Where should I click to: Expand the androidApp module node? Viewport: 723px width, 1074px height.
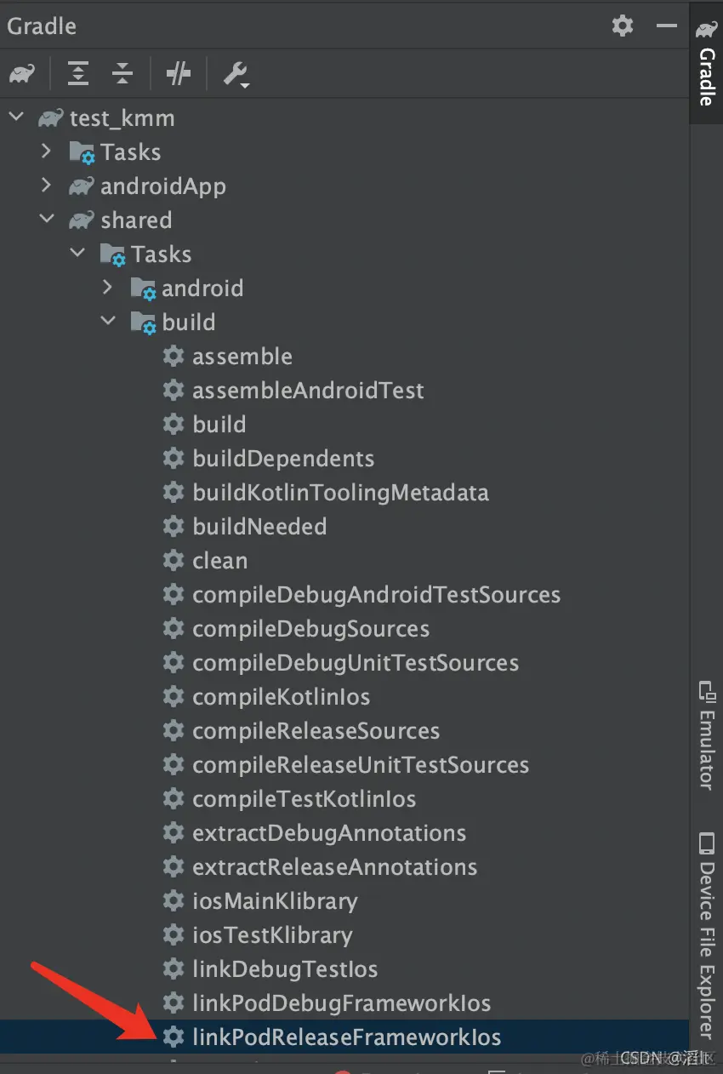tap(48, 186)
